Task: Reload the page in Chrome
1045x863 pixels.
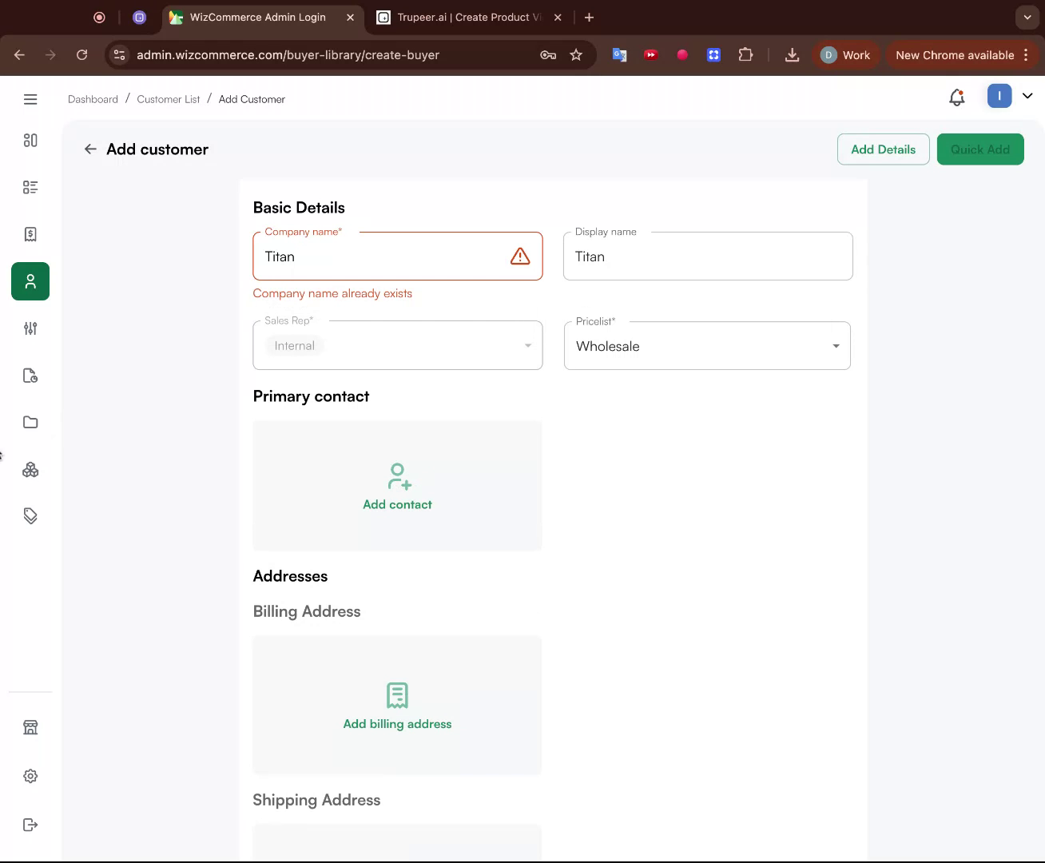Action: [81, 55]
